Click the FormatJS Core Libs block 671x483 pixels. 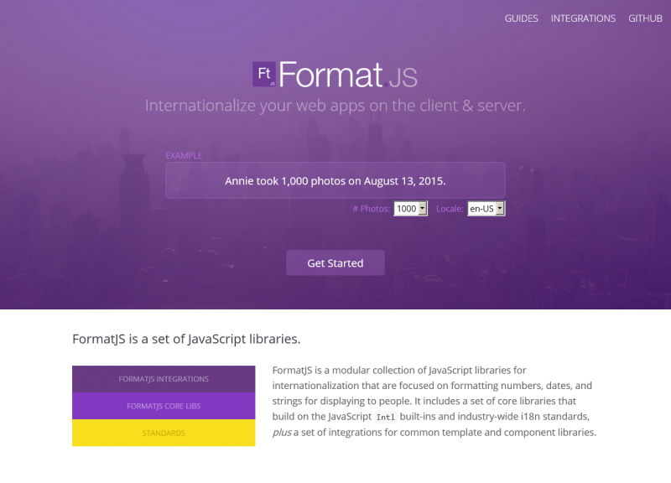[x=164, y=406]
